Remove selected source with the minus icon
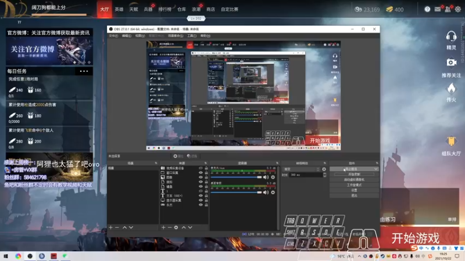465x261 pixels. [x=170, y=227]
